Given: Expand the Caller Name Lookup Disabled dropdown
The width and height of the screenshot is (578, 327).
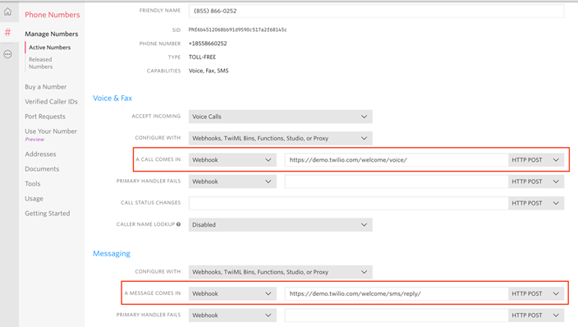Looking at the screenshot, I should point(280,224).
